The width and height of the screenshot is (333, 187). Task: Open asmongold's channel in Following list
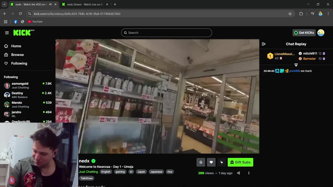point(28,85)
